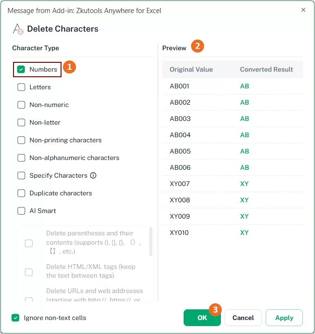315x334 pixels.
Task: Enable the Letters checkbox
Action: pyautogui.click(x=21, y=87)
